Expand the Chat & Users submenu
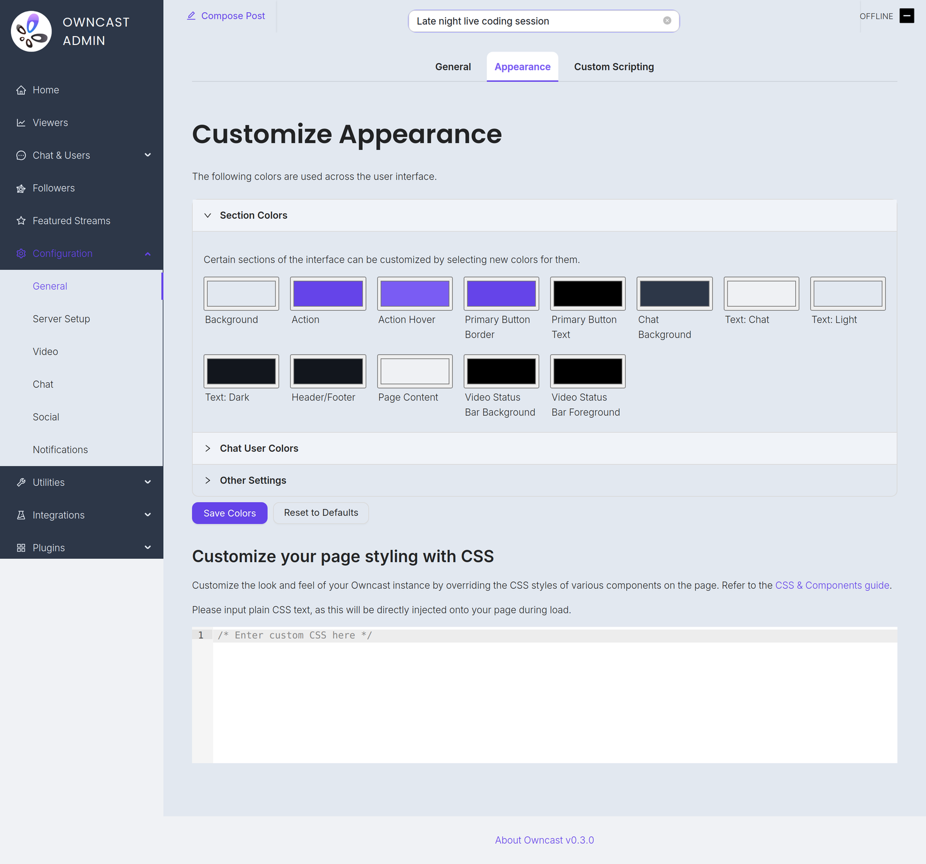 pyautogui.click(x=148, y=155)
